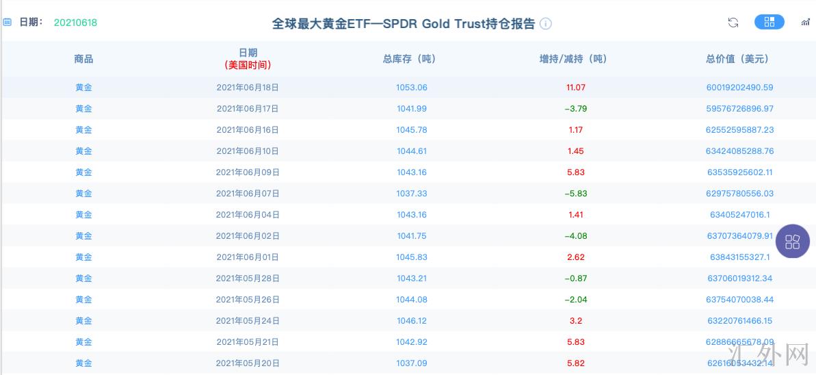Screen dimensions: 816x375
Task: Select the 2021年06月01日 date cell
Action: click(x=248, y=257)
